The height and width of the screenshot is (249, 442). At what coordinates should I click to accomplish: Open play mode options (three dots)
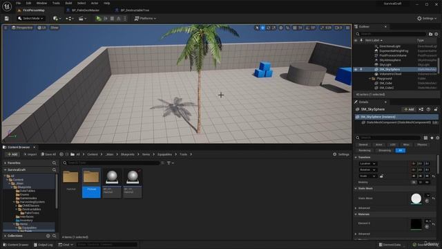tap(125, 19)
